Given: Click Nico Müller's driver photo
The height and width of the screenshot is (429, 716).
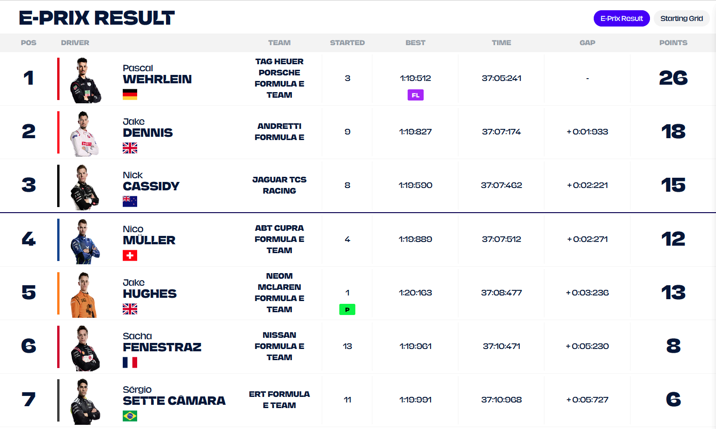Looking at the screenshot, I should (85, 241).
